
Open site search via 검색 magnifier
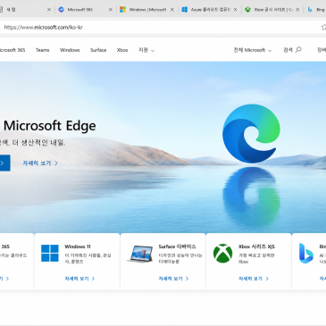click(292, 50)
